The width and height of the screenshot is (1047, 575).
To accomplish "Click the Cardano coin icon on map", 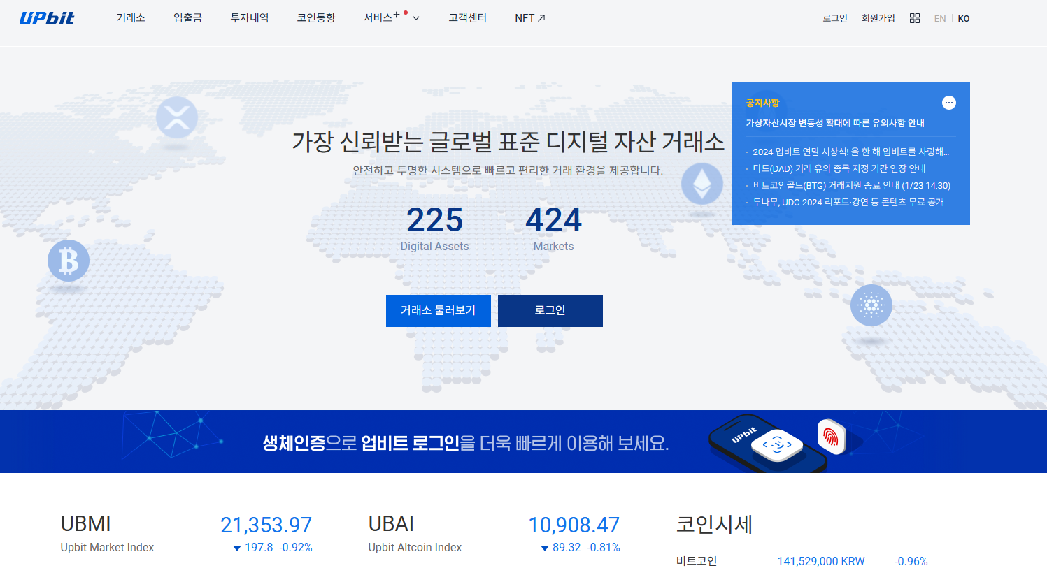I will (x=871, y=305).
